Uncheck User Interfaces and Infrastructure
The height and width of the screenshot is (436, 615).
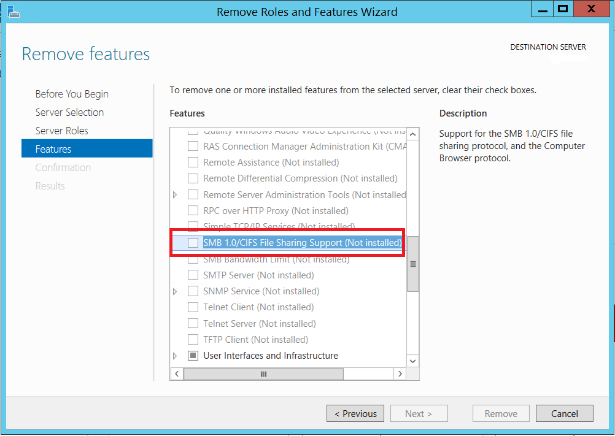pyautogui.click(x=193, y=355)
